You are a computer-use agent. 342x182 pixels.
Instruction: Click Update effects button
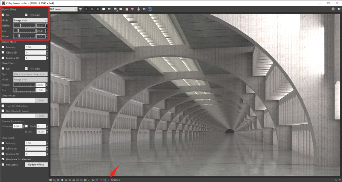click(36, 165)
